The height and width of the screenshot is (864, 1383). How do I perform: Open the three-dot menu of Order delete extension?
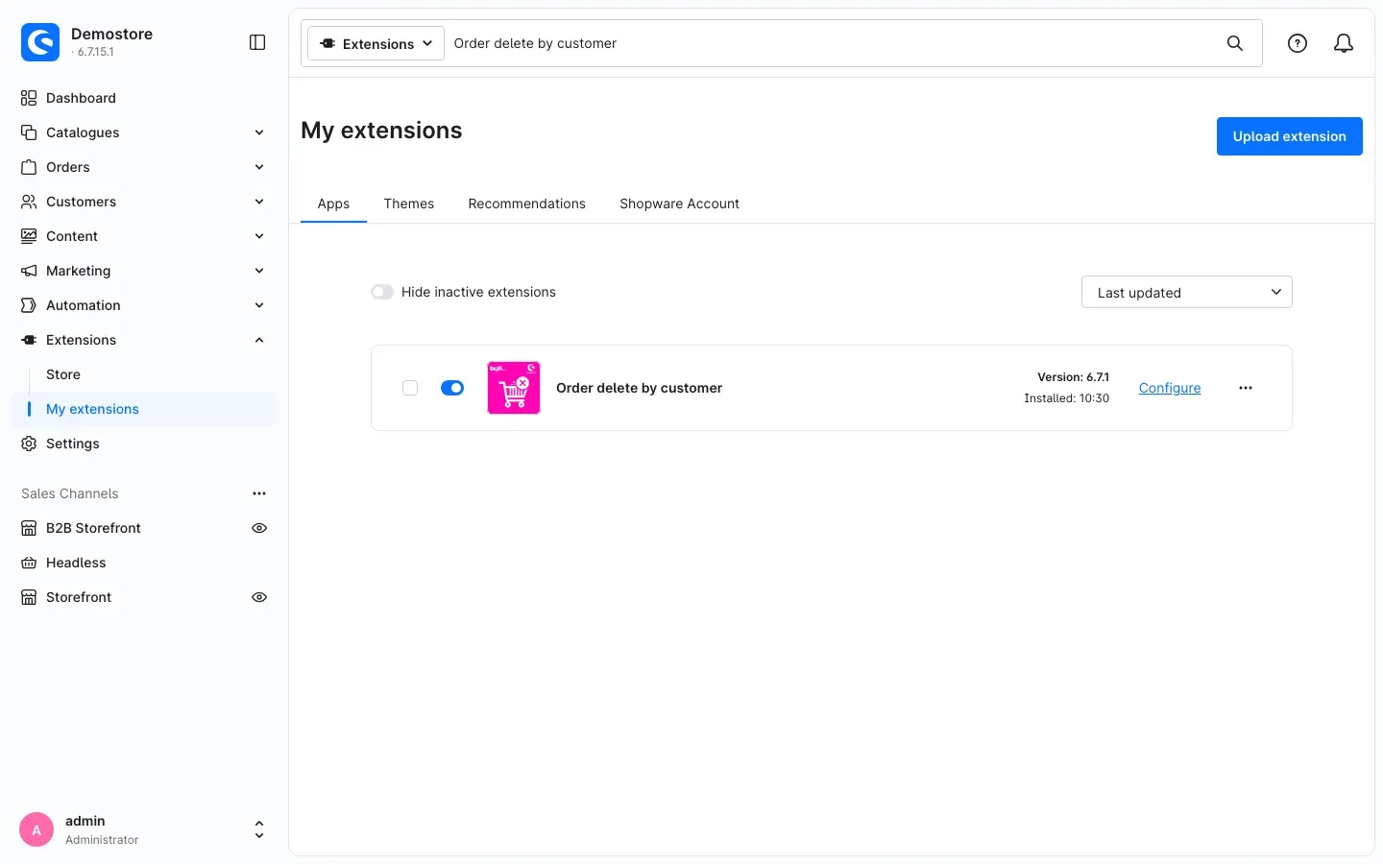pyautogui.click(x=1246, y=388)
